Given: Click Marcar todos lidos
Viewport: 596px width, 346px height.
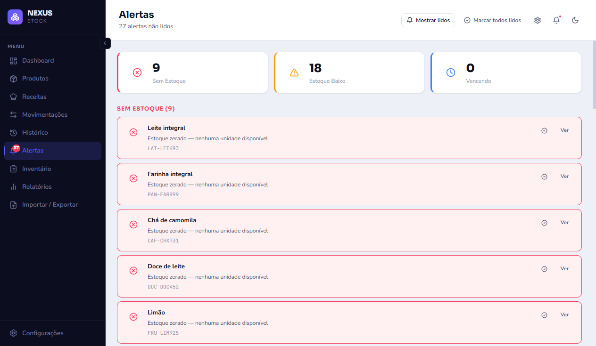Looking at the screenshot, I should pyautogui.click(x=493, y=20).
